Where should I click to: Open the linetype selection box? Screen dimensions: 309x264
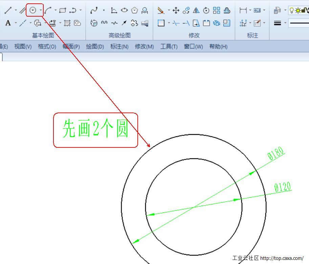click(x=299, y=23)
